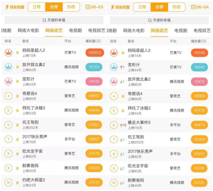Screen dimensions: 213x191
Task: Click the search field beside the 06-03 date
Action: point(54,20)
